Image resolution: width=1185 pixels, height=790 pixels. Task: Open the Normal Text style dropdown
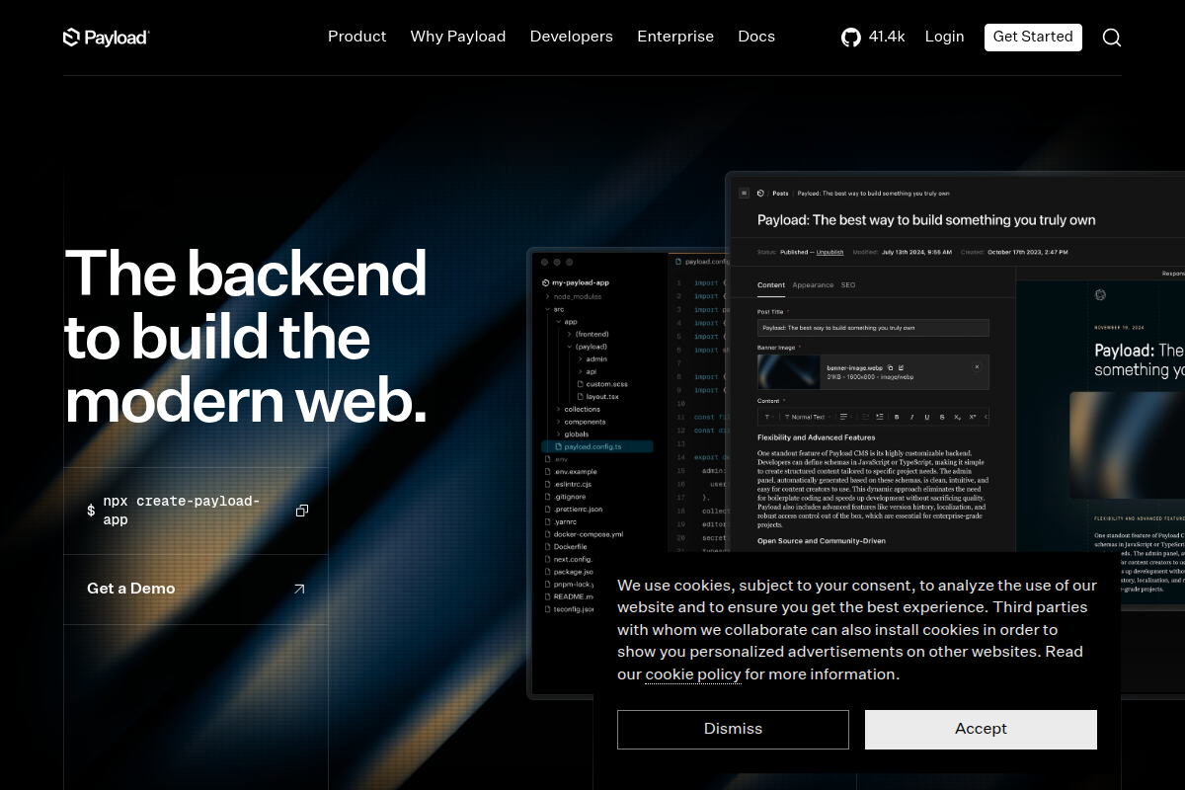tap(808, 417)
